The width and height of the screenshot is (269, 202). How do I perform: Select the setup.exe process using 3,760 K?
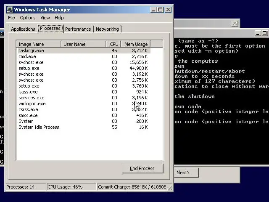coord(84,86)
